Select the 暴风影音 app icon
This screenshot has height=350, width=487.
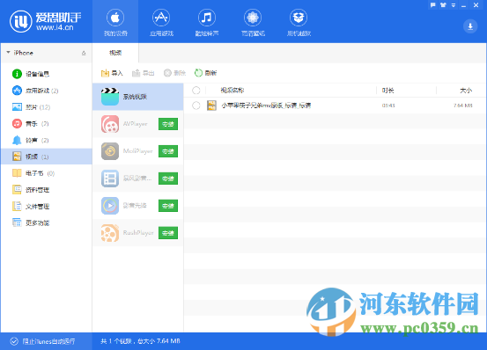pyautogui.click(x=110, y=179)
